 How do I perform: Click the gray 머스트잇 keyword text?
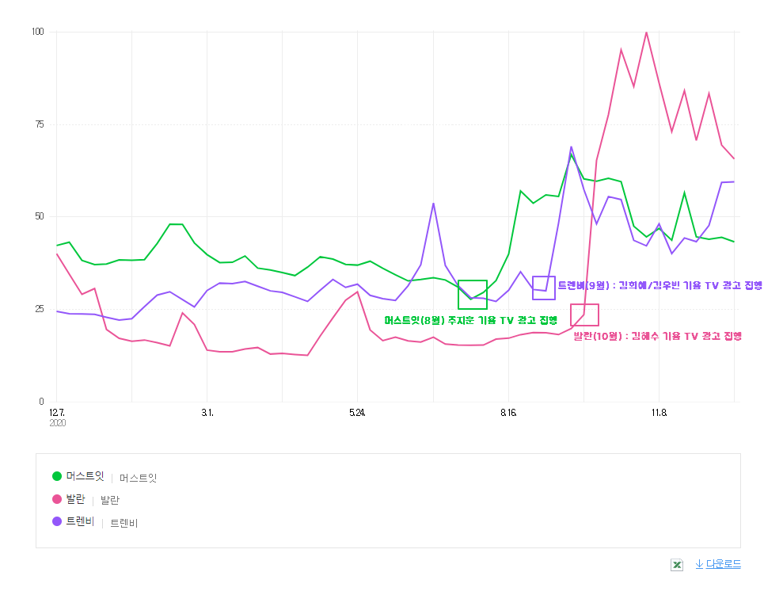coord(138,478)
